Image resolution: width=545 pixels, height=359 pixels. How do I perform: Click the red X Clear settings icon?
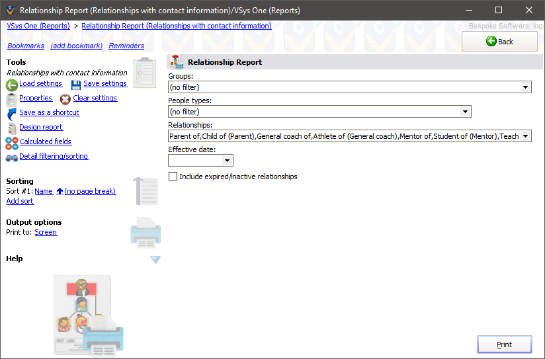pos(65,99)
